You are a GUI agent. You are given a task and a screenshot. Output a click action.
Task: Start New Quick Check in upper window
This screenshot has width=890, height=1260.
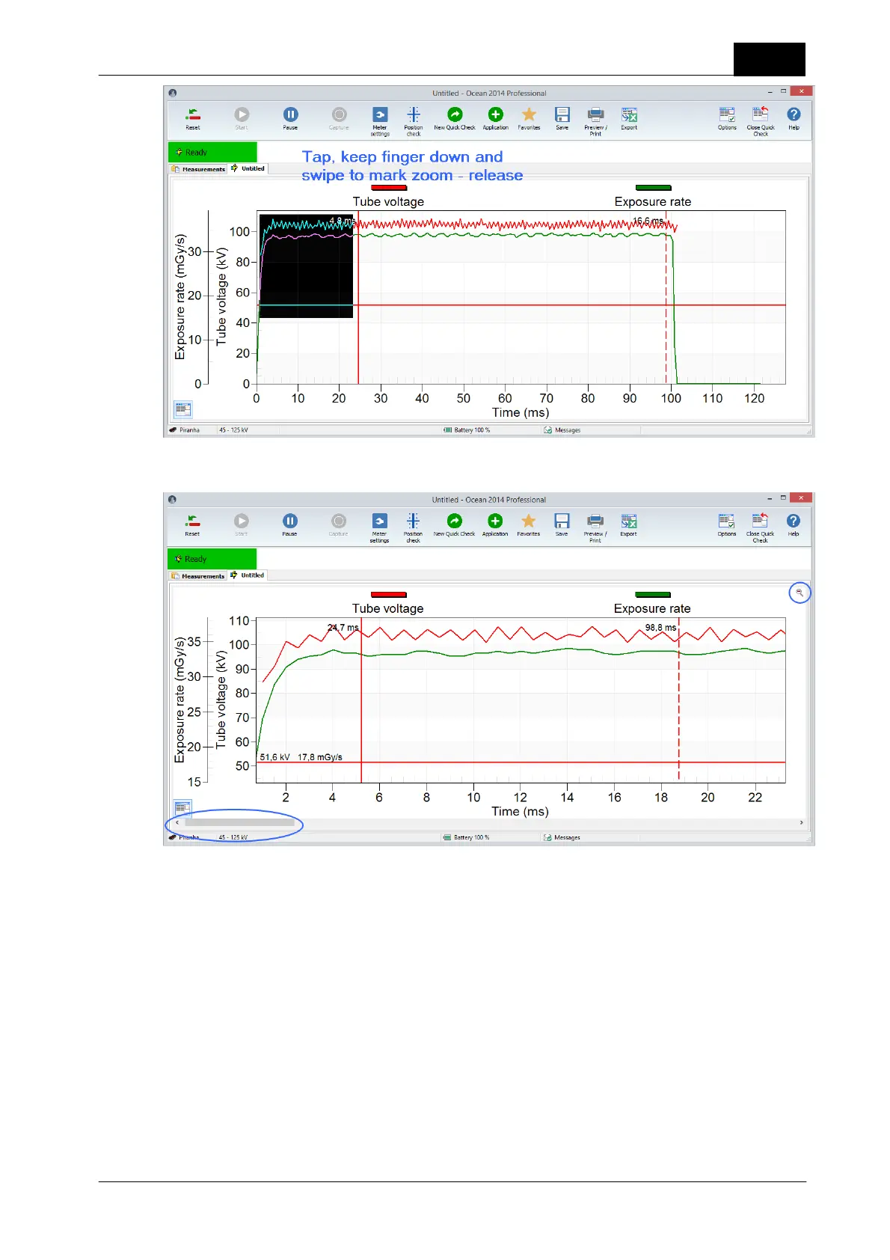click(455, 118)
